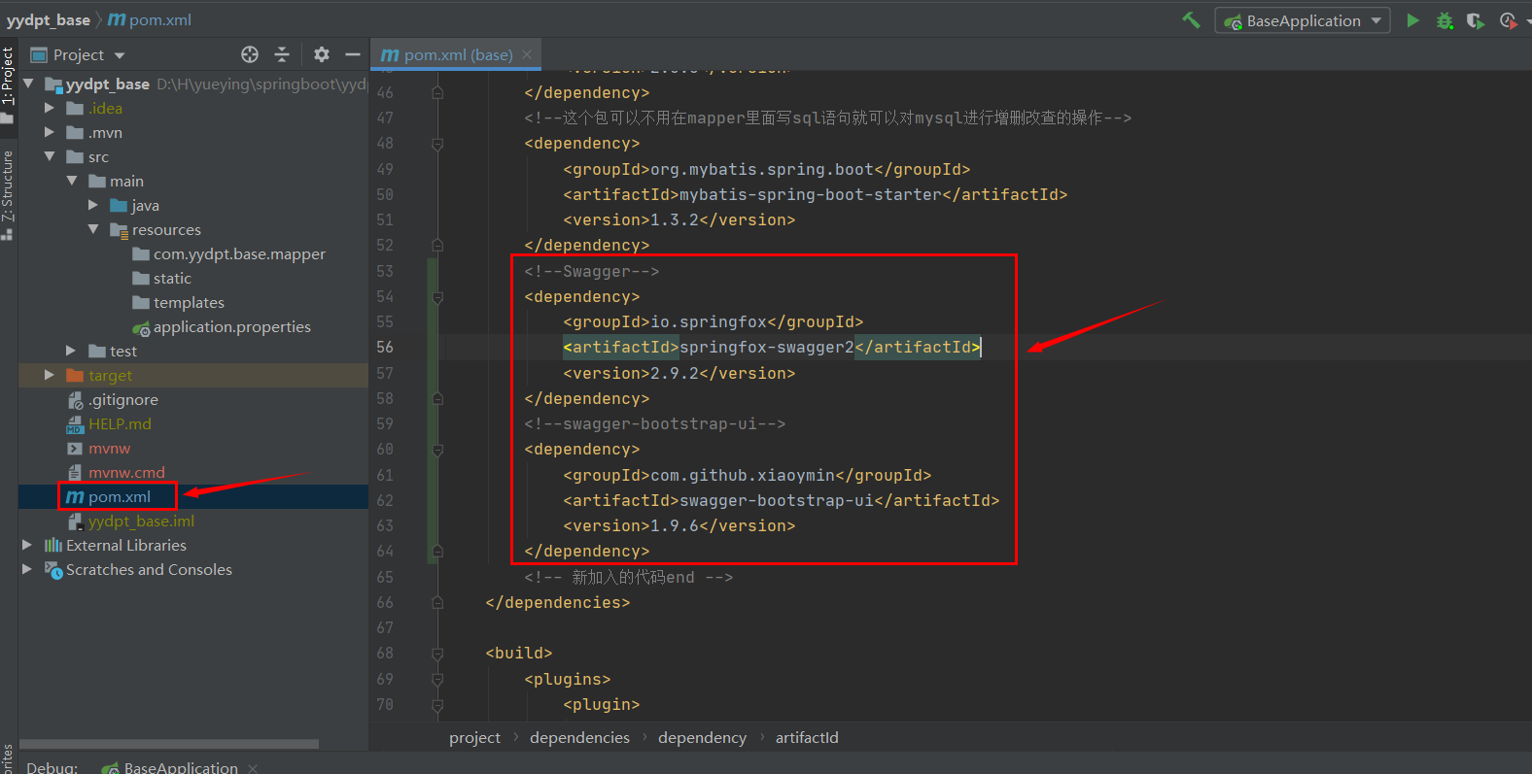Viewport: 1532px width, 774px height.
Task: Click the collapse all icon in Project panel
Action: (x=282, y=54)
